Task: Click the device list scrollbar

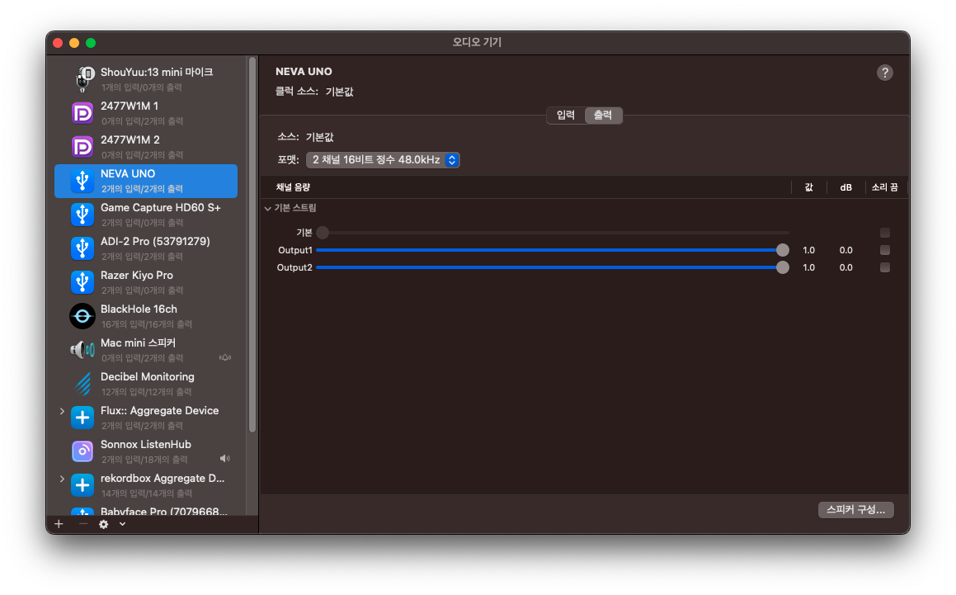Action: 252,245
